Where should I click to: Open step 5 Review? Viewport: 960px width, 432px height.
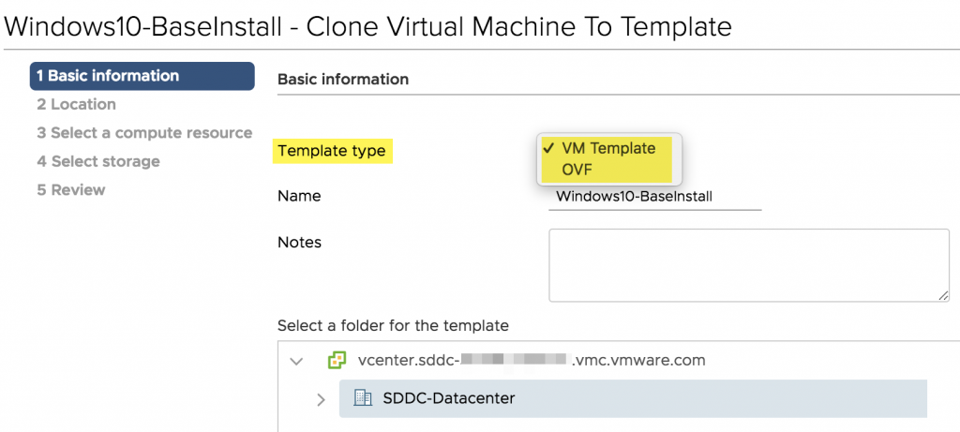click(x=71, y=190)
